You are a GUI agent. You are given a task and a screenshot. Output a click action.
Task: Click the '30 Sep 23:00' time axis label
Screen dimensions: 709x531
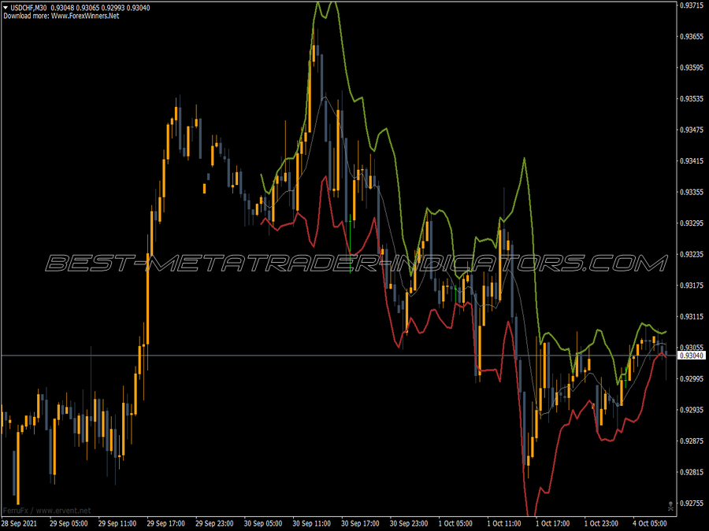click(409, 524)
